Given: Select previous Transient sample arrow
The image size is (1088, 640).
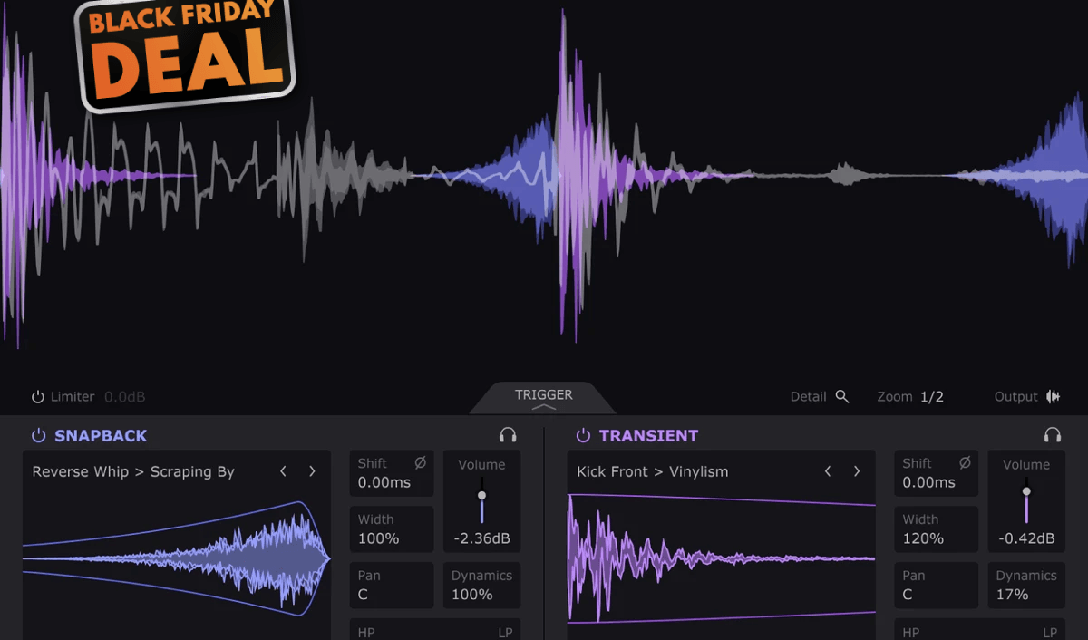Looking at the screenshot, I should [x=828, y=471].
